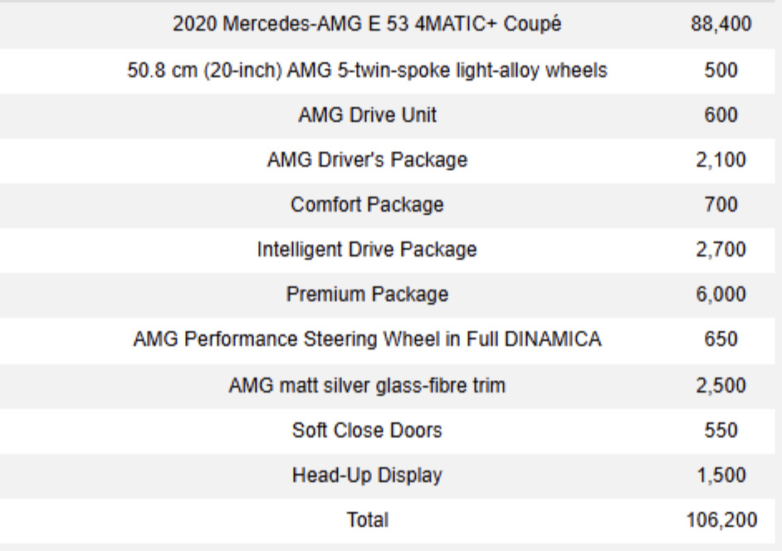Select the 2,500 trim price cell
This screenshot has height=551, width=782.
click(x=721, y=385)
